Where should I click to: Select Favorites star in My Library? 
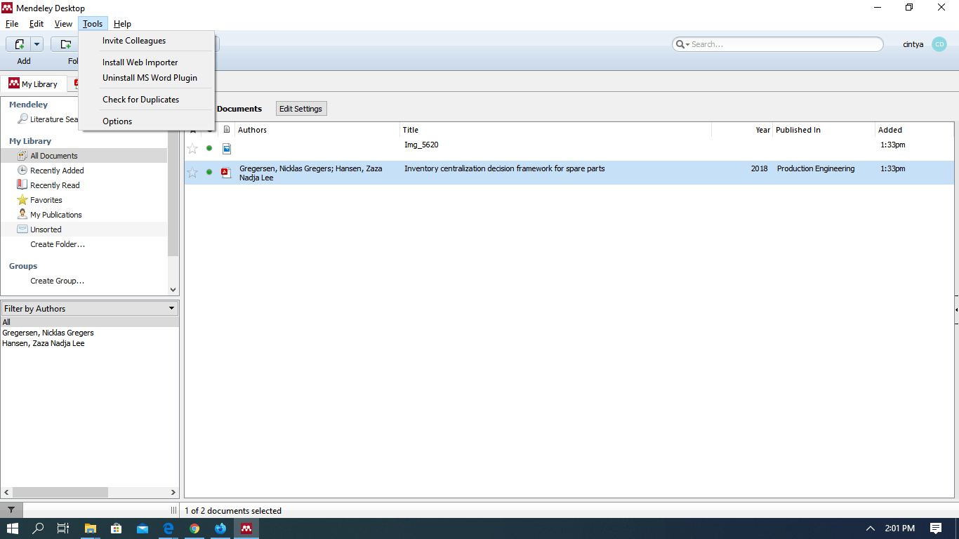tap(22, 200)
